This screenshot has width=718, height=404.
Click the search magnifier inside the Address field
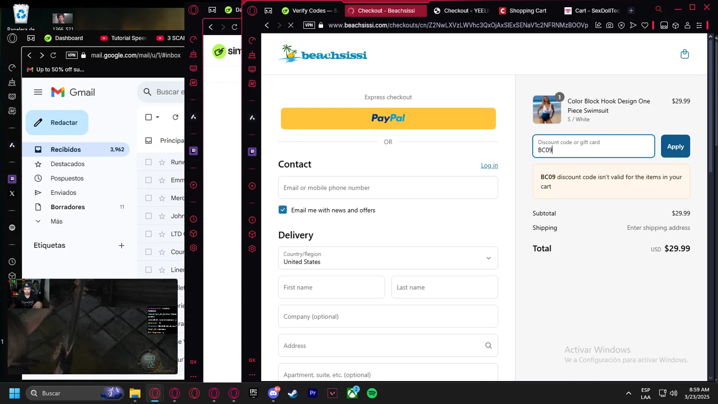pyautogui.click(x=488, y=346)
